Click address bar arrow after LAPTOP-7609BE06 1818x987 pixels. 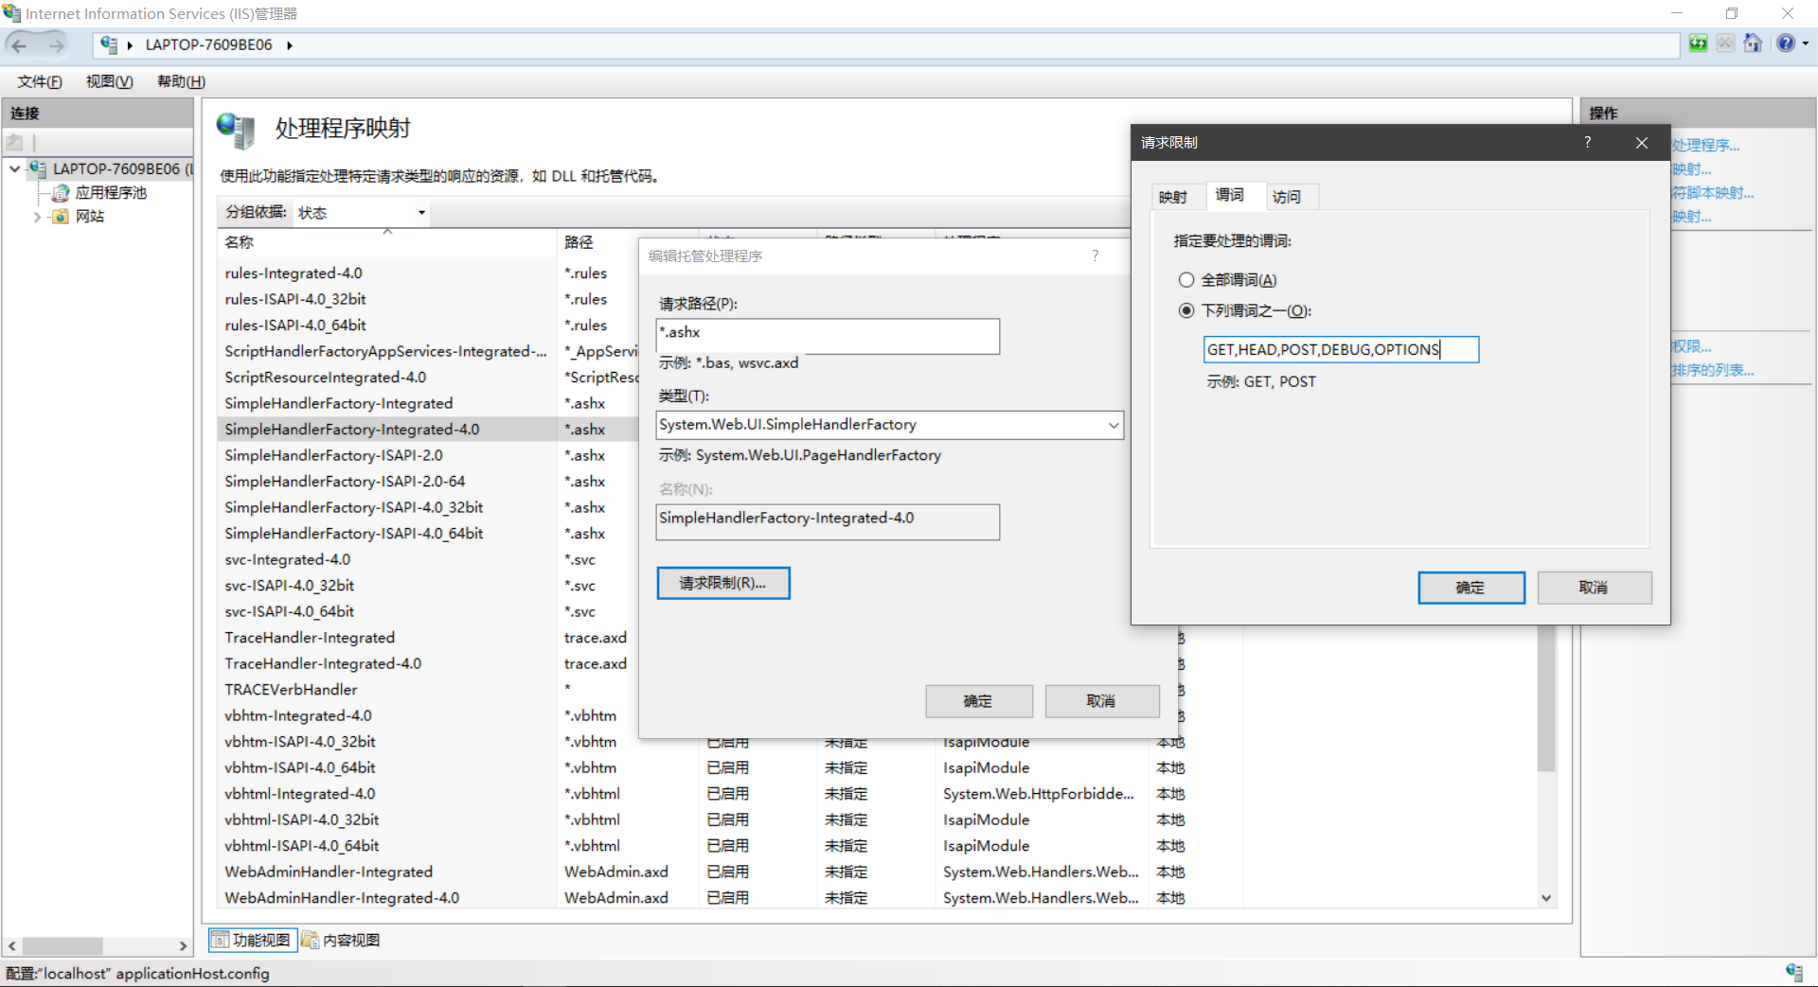(289, 44)
